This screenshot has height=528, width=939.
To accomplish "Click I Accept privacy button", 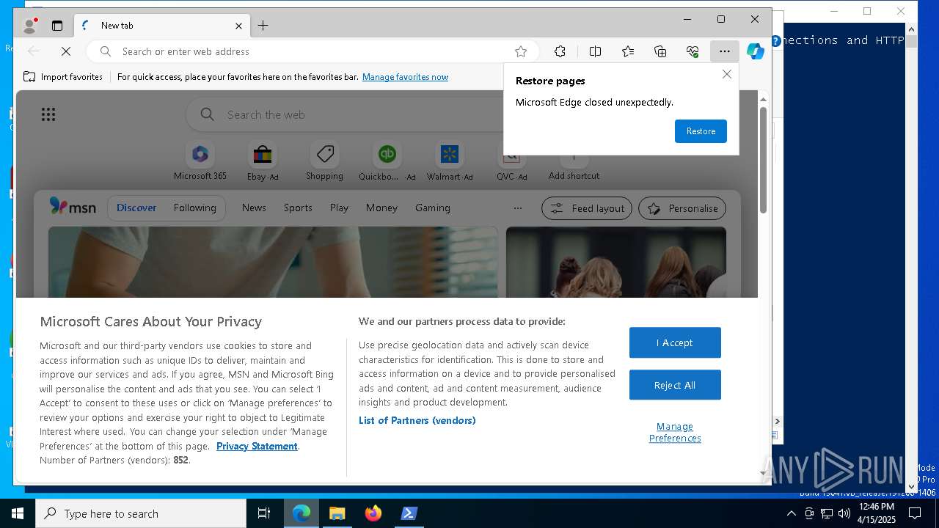I will click(675, 342).
